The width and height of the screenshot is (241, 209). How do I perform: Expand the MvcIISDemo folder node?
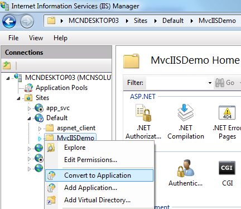40,139
